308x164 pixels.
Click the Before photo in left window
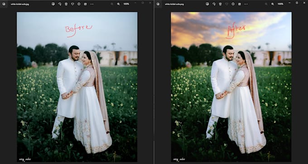point(77,87)
